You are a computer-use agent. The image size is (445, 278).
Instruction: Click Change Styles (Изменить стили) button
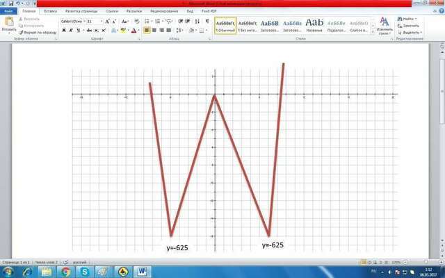point(385,26)
